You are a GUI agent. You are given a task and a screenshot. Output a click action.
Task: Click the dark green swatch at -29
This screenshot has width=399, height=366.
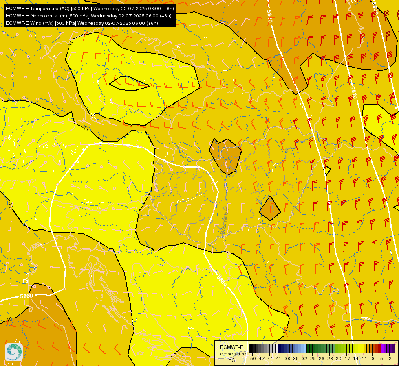pos(308,348)
